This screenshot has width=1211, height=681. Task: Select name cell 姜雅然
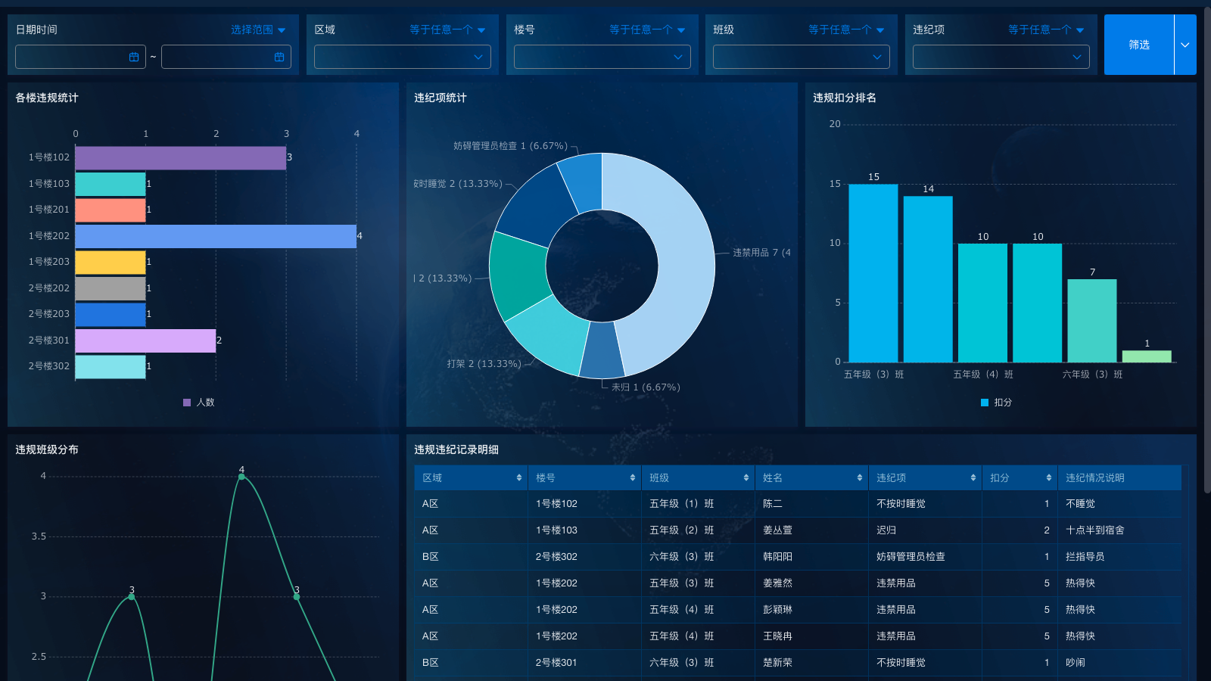778,583
